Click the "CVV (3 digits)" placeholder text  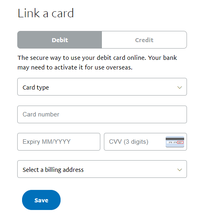(129, 142)
